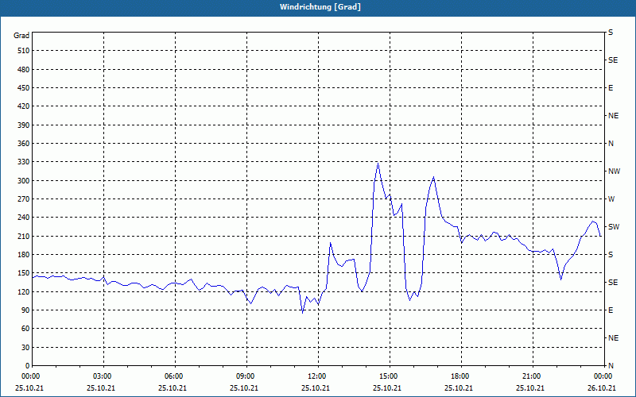Select the 330 degree axis label

(23, 162)
